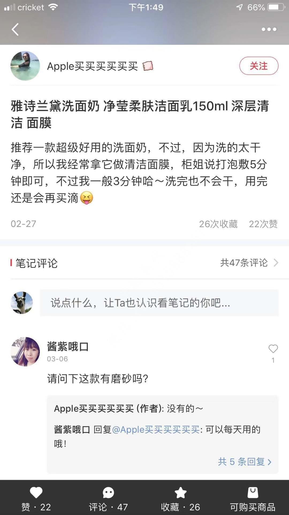Tap the pink badge icon beside author name
Image resolution: width=289 pixels, height=515 pixels.
click(148, 66)
